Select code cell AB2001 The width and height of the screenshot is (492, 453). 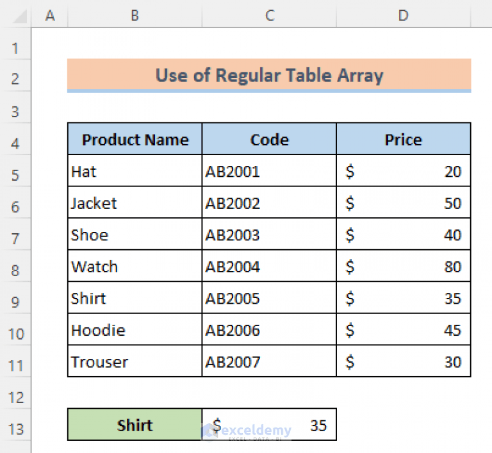pos(269,171)
